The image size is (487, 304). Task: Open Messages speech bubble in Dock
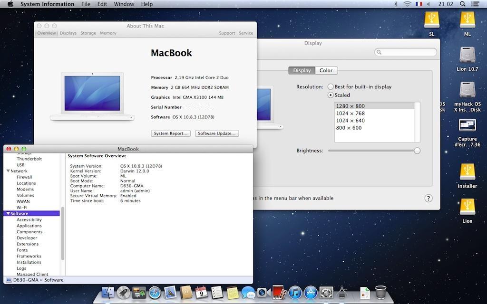248,292
